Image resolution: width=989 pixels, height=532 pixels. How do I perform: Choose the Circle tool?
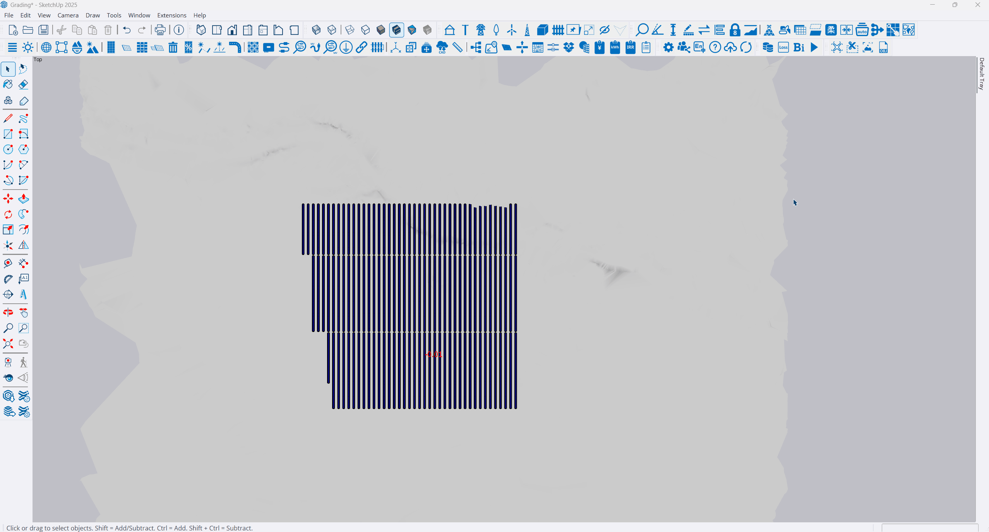(x=8, y=149)
